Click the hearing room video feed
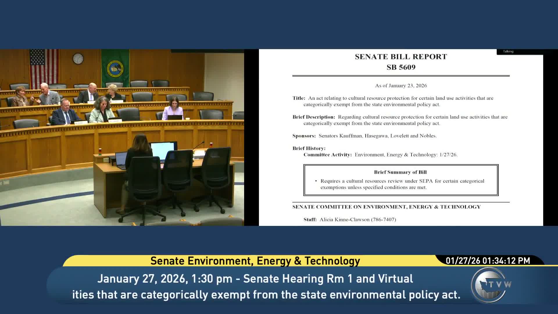Image resolution: width=558 pixels, height=314 pixels. (122, 137)
